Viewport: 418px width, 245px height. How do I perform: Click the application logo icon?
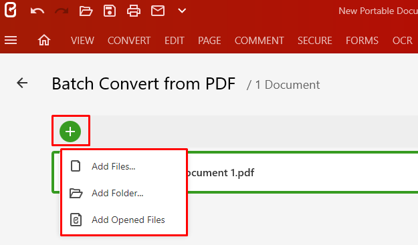click(11, 9)
